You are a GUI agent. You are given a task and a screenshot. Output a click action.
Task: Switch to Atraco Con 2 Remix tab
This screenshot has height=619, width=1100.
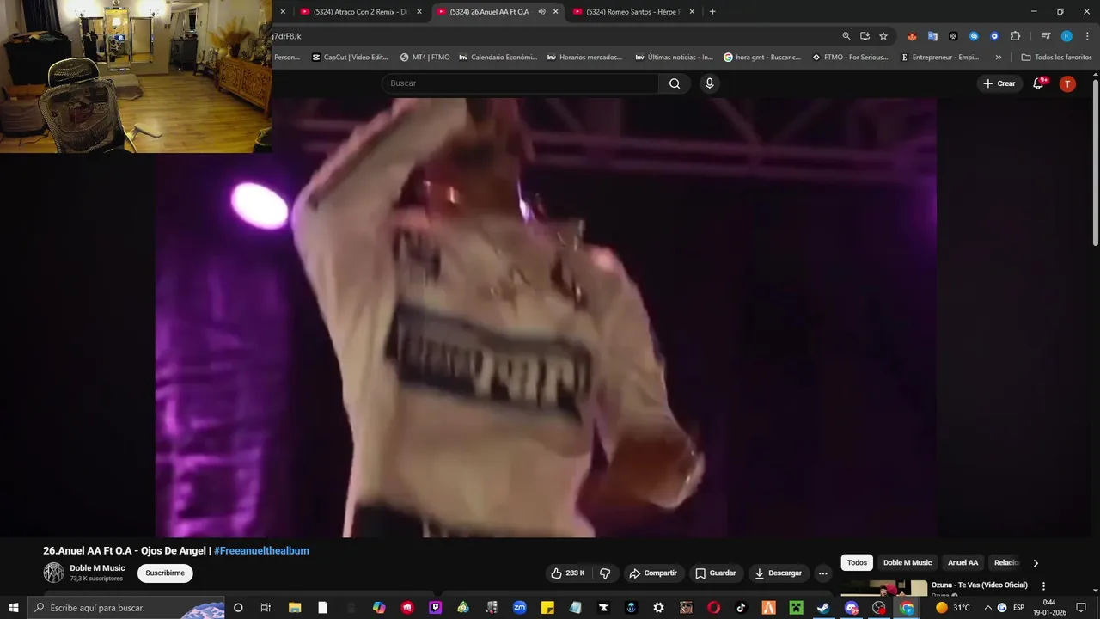point(359,12)
